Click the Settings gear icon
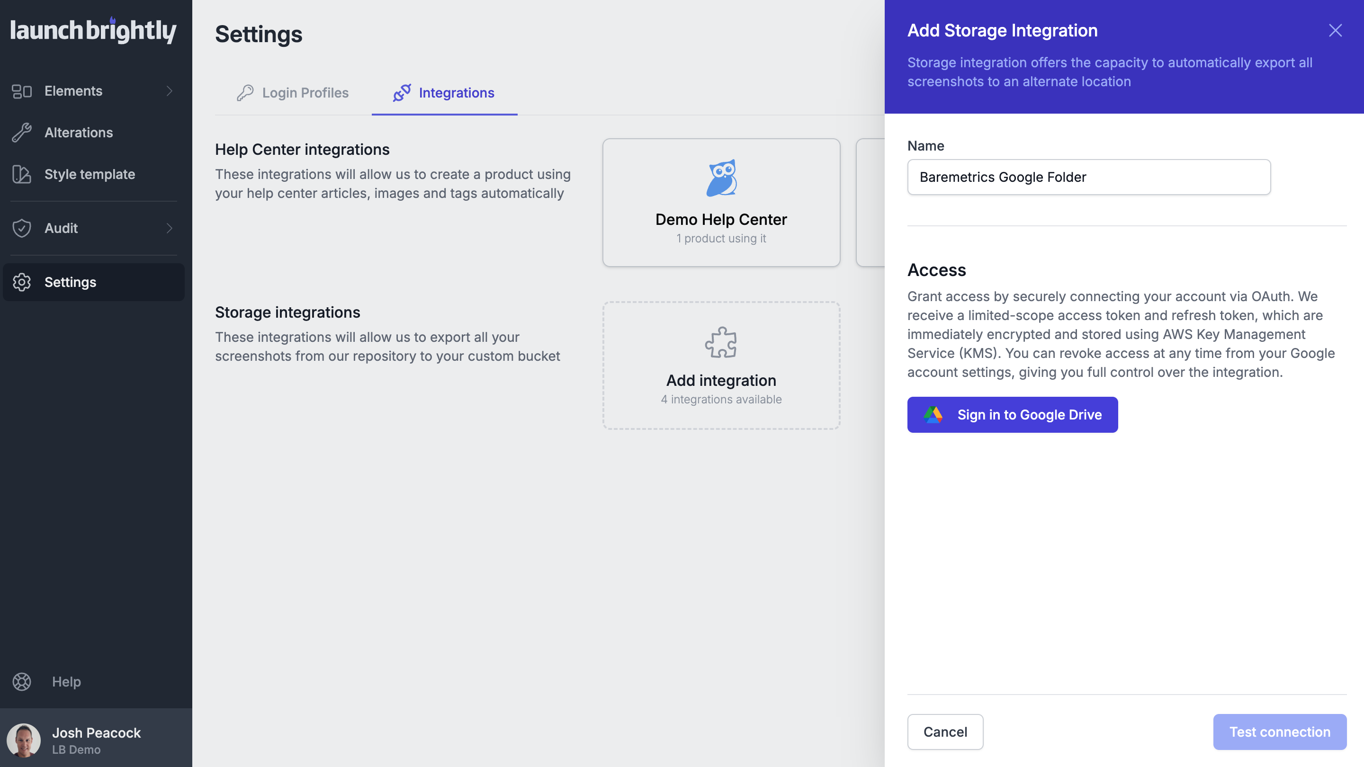 click(x=22, y=282)
